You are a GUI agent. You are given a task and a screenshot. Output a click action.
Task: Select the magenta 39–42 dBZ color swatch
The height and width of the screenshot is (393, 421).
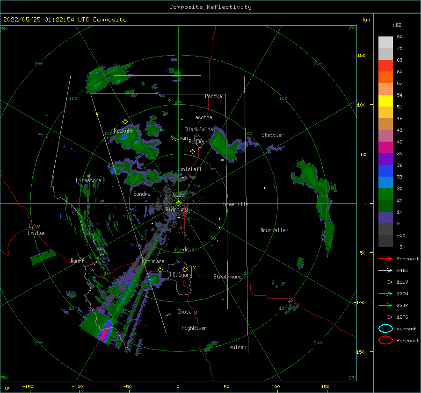pos(385,147)
